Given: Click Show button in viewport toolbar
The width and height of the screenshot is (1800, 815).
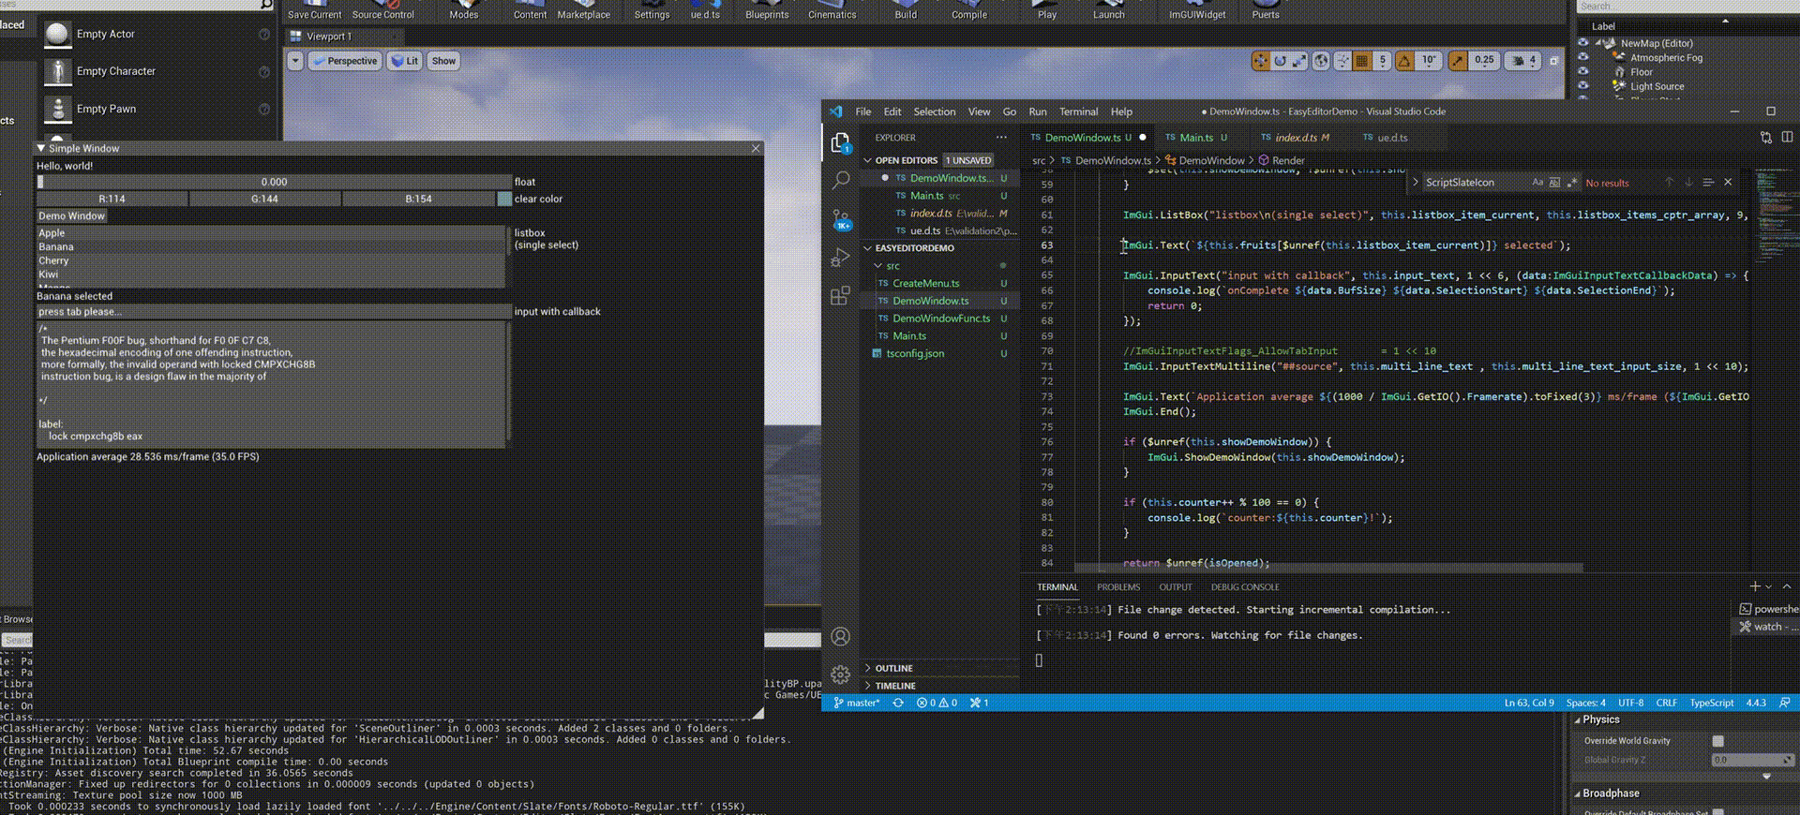Looking at the screenshot, I should pyautogui.click(x=443, y=61).
